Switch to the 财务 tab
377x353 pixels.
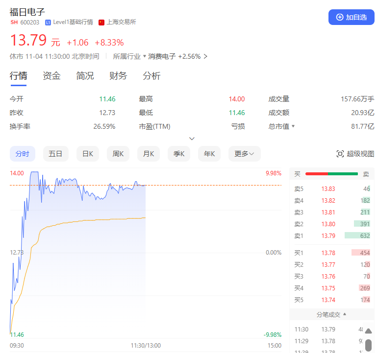click(118, 76)
